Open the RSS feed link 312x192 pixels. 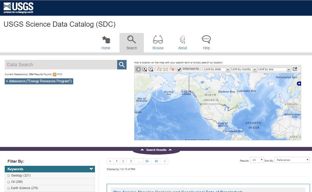pos(59,74)
